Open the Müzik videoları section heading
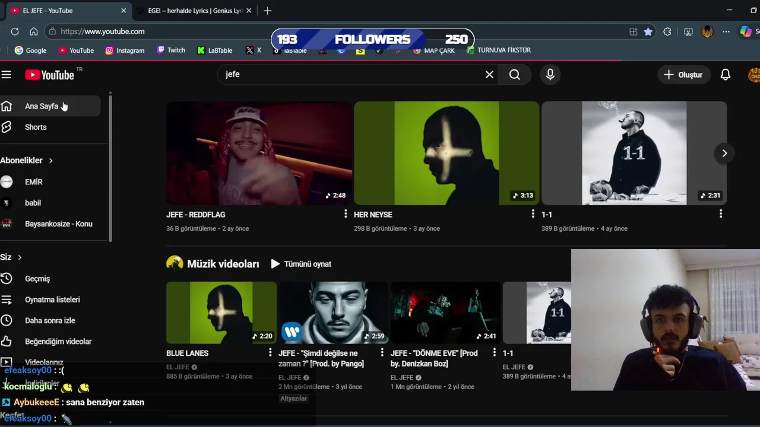760x427 pixels. (223, 264)
